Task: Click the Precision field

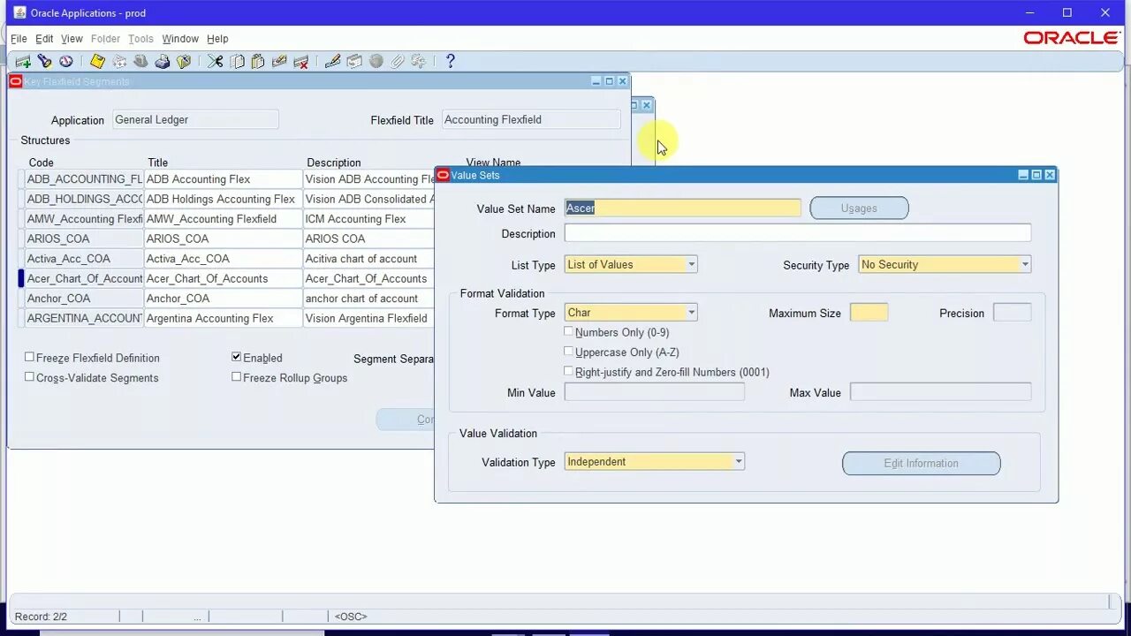Action: click(1012, 313)
